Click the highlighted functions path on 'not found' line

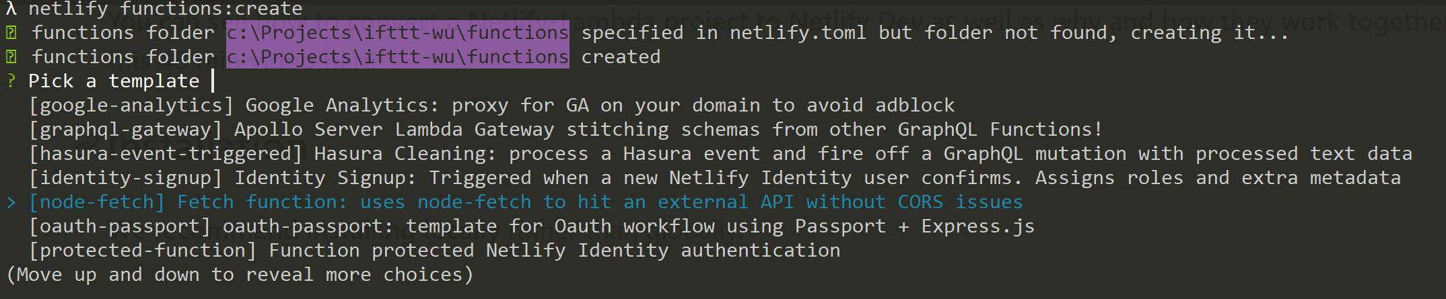click(397, 32)
